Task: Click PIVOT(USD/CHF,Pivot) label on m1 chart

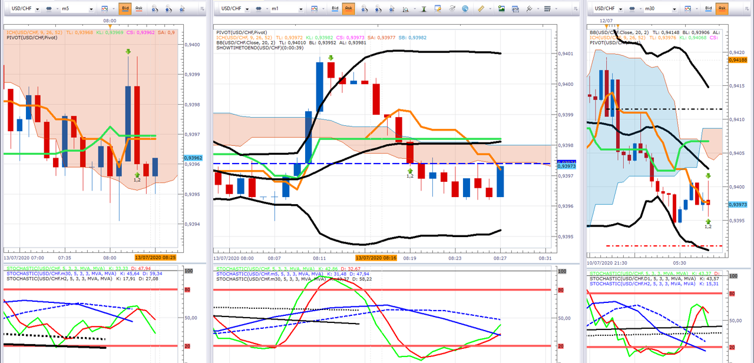Action: [x=242, y=32]
